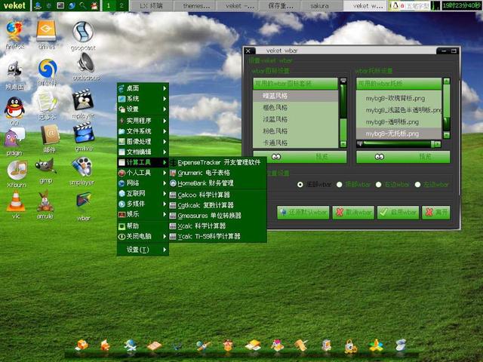483x362 pixels.
Task: Launch the gpopcast desktop icon
Action: point(83,32)
